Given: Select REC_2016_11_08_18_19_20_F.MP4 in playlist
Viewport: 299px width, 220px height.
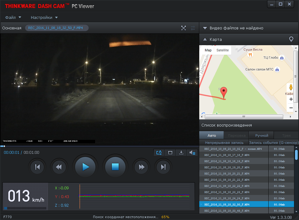Looking at the screenshot, I should pos(246,167).
